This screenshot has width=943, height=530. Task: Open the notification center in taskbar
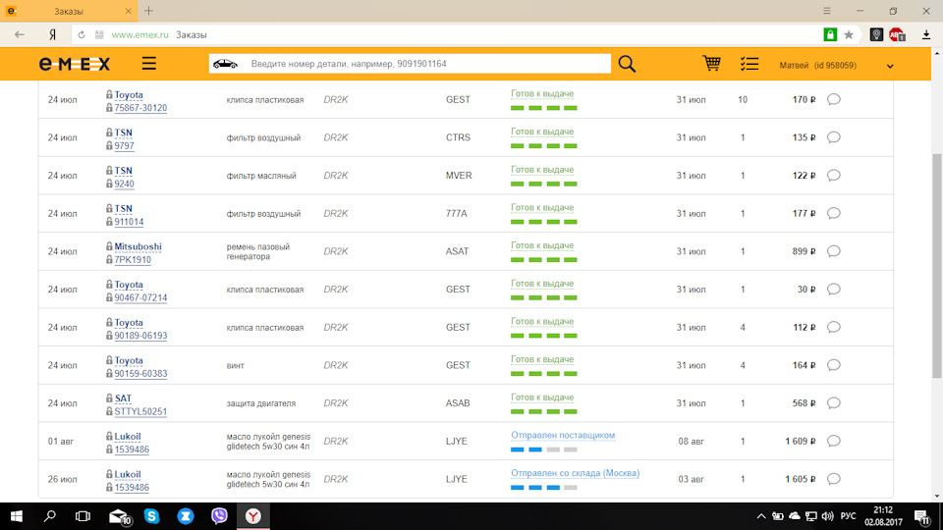(x=922, y=516)
